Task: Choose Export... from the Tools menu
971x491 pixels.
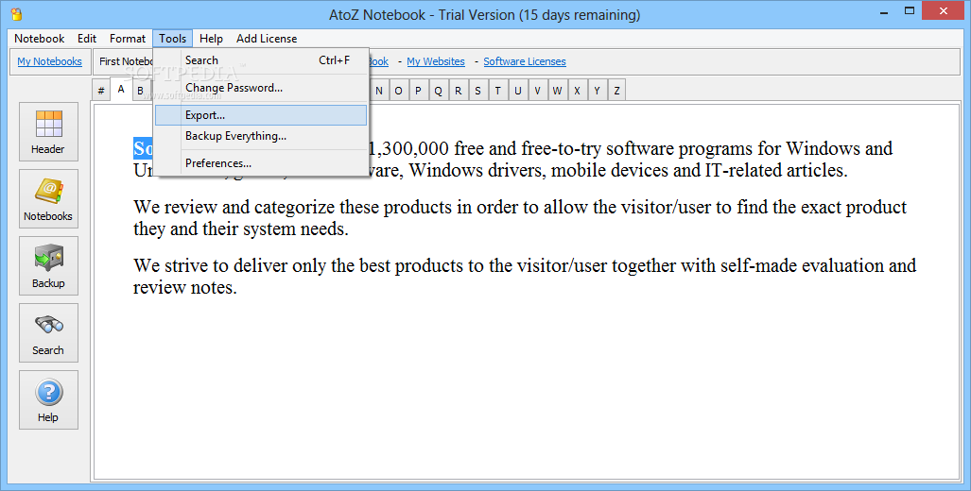Action: click(x=261, y=115)
